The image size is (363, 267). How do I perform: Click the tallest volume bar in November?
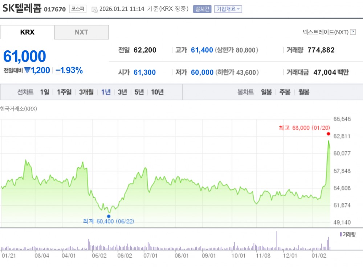click(277, 241)
